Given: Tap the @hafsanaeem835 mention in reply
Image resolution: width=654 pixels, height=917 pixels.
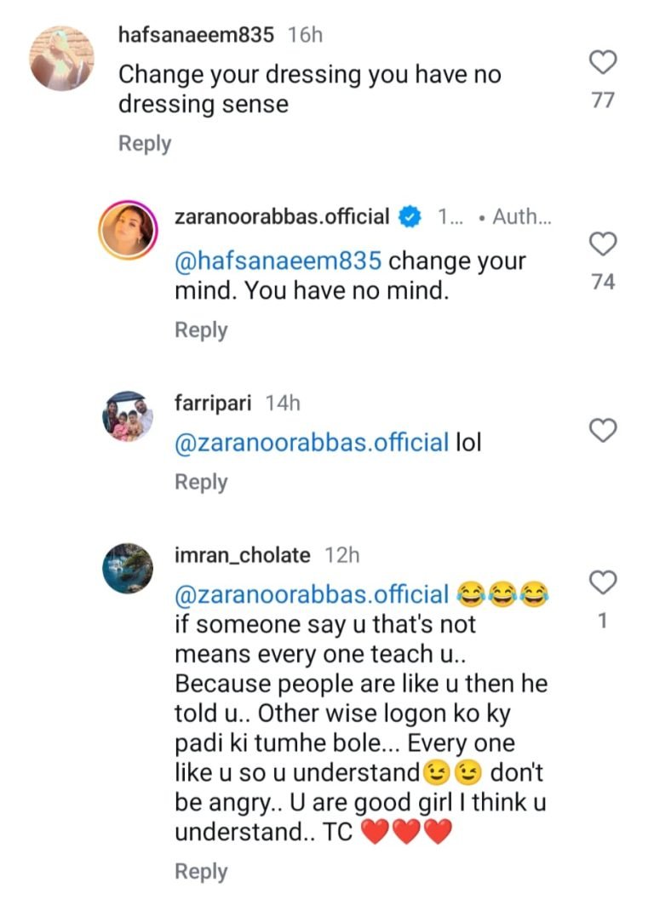Looking at the screenshot, I should 279,261.
